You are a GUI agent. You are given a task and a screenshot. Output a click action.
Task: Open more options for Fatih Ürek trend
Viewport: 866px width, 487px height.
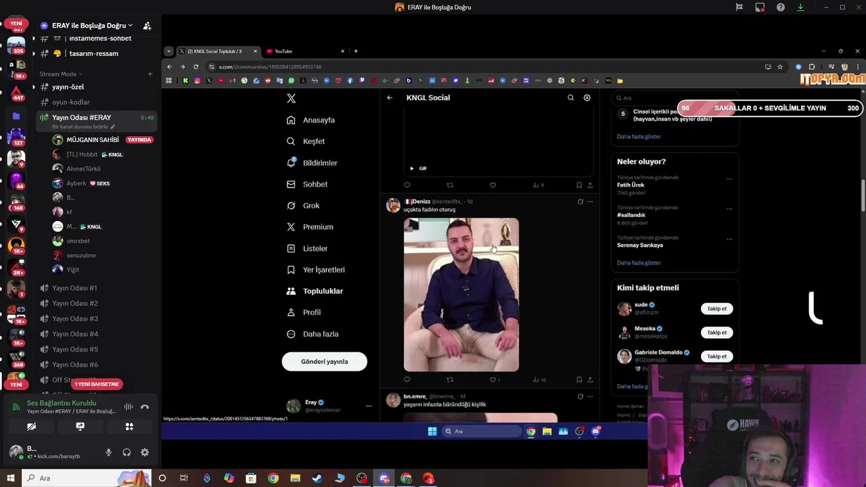tap(729, 179)
